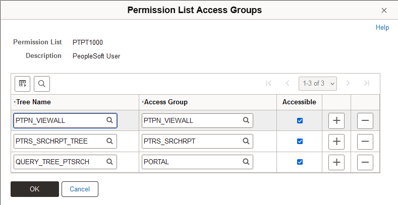Toggle Accessible checkbox for PTRS_SRCHRPT row
This screenshot has width=398, height=205.
click(x=300, y=142)
